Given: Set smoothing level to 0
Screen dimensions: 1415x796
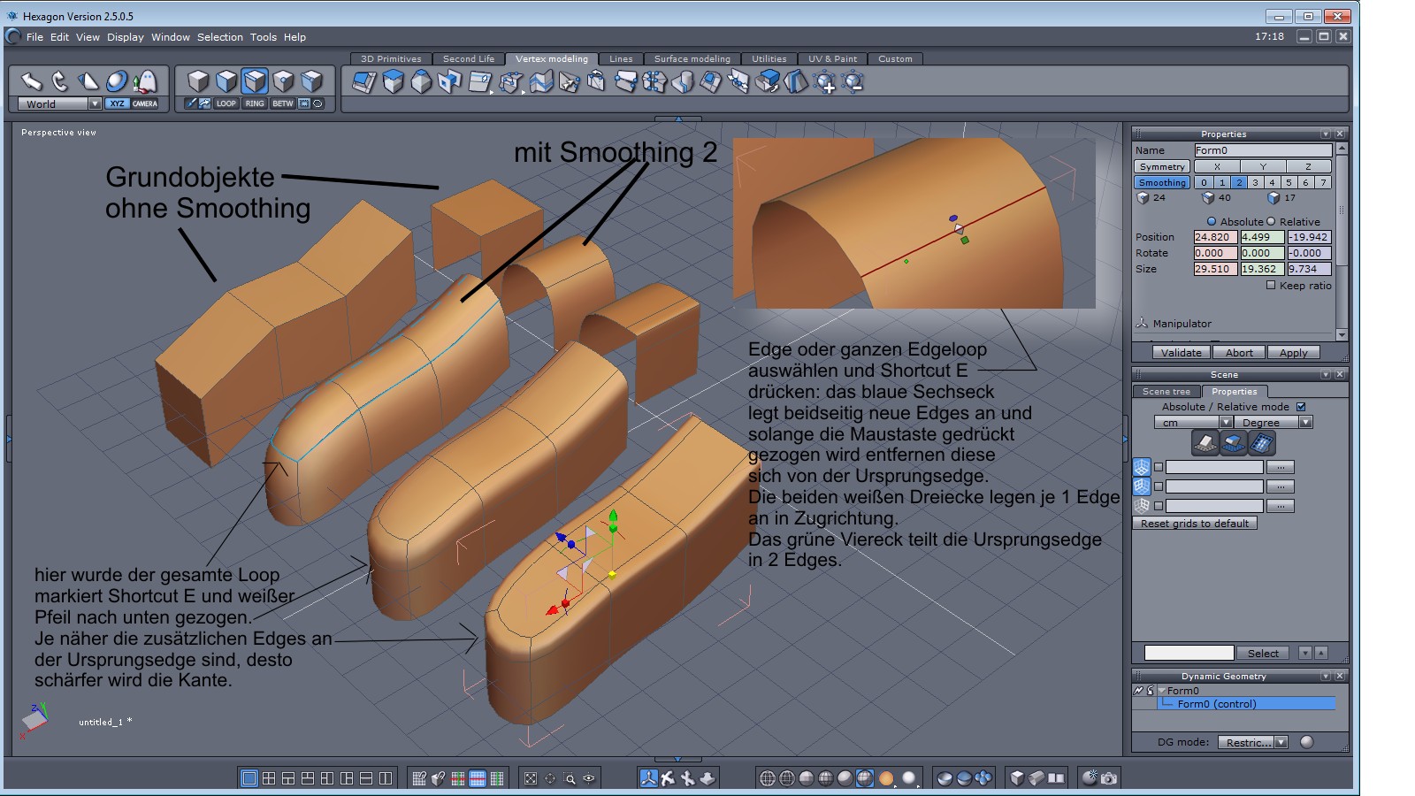Looking at the screenshot, I should (x=1204, y=182).
